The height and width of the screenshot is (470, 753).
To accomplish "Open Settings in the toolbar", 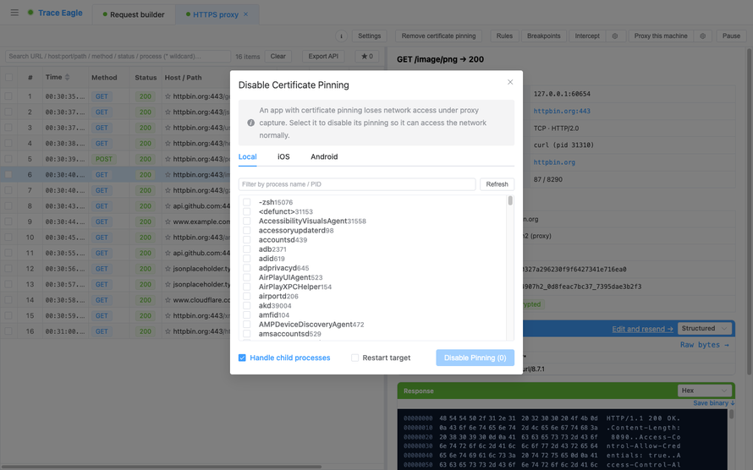I will (369, 36).
